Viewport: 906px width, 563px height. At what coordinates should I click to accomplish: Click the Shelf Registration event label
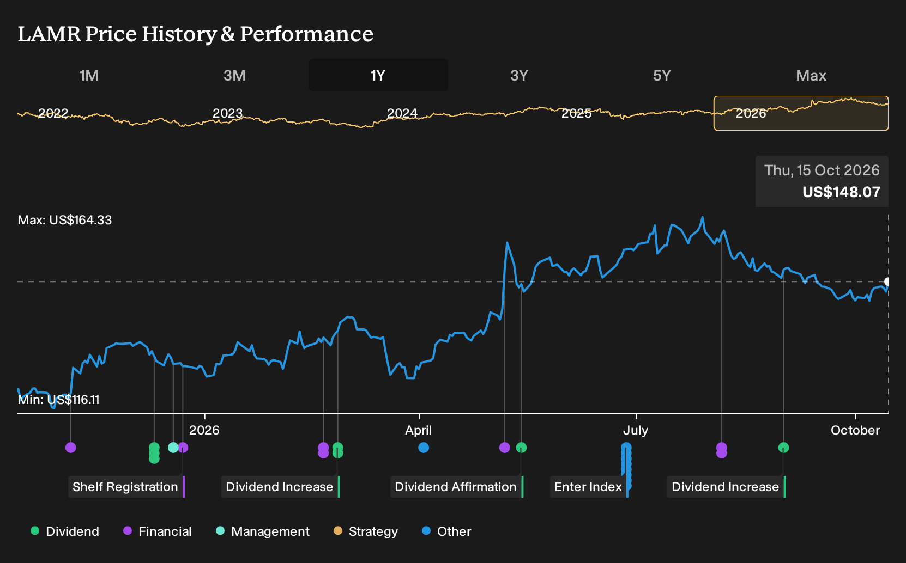click(126, 487)
